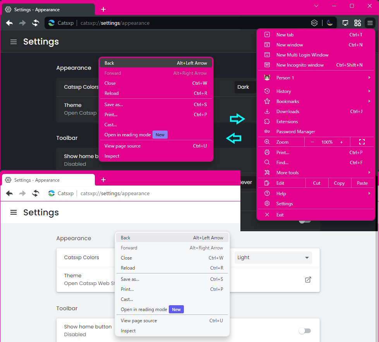Open the main menu hamburger button at top right

click(x=370, y=23)
